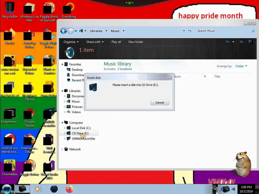Show hidden tray icons arrow
The height and width of the screenshot is (194, 259).
(215, 189)
